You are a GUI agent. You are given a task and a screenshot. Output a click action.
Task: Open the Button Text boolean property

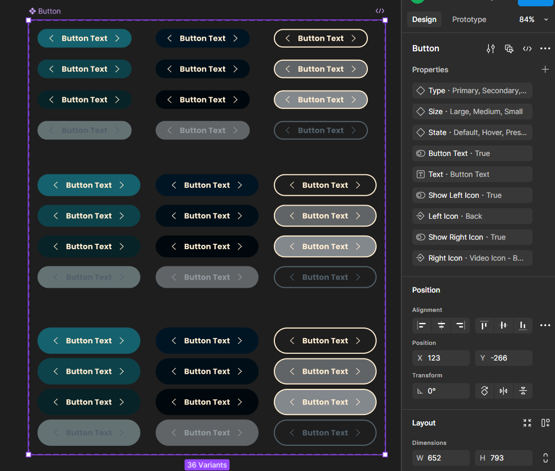472,153
